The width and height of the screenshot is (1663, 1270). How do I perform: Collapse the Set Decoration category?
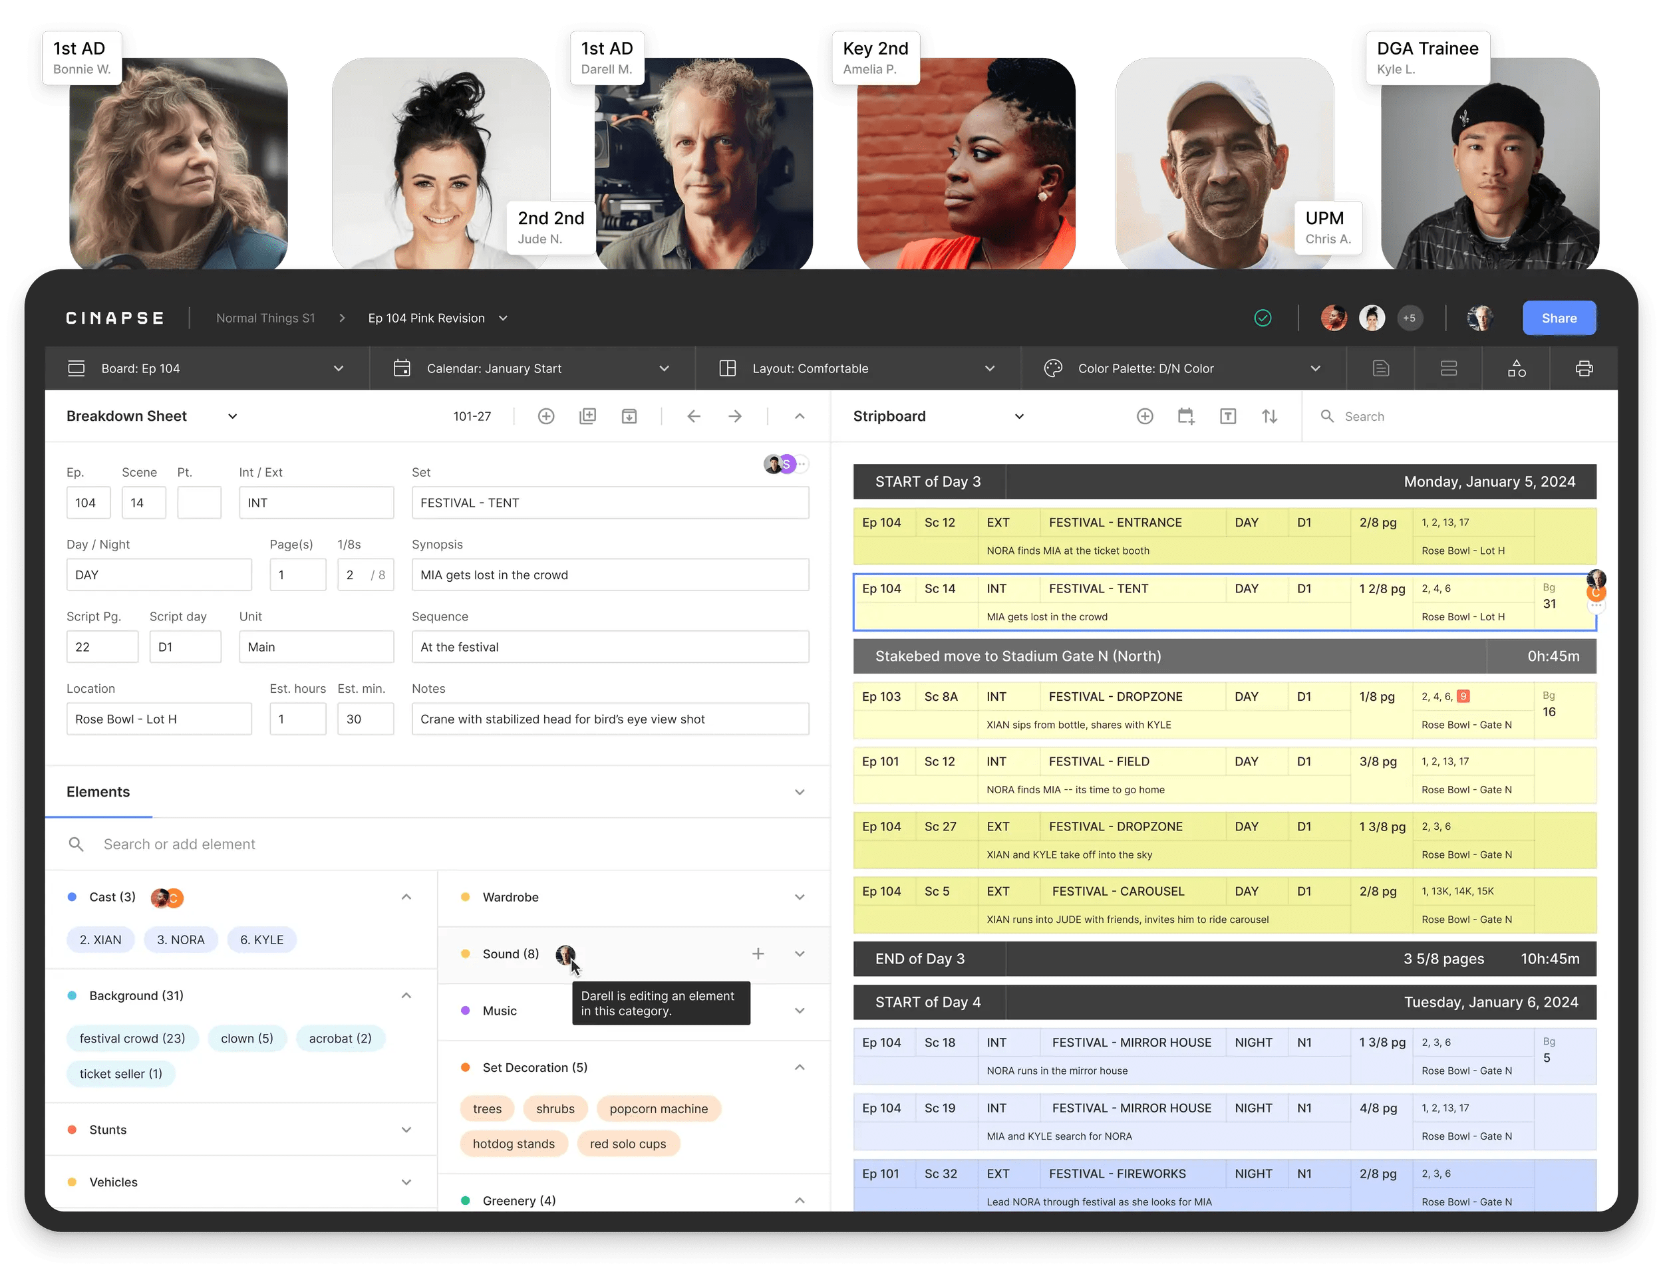800,1067
